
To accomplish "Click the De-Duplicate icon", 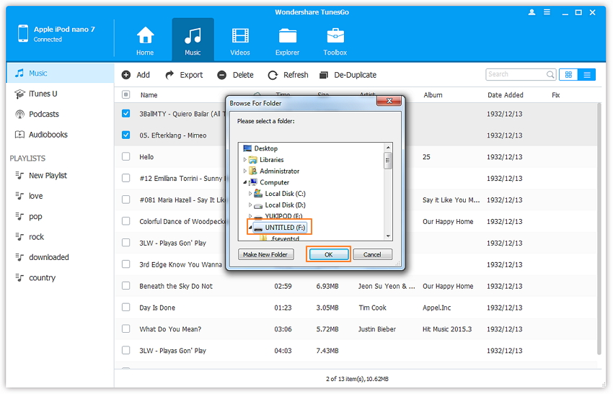I will [324, 75].
